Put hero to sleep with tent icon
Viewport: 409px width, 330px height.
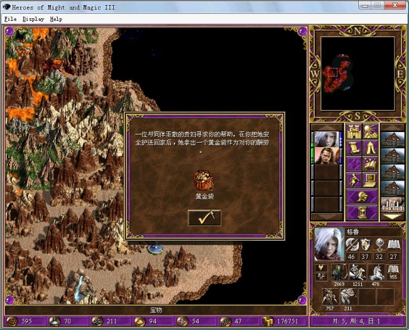click(x=370, y=148)
